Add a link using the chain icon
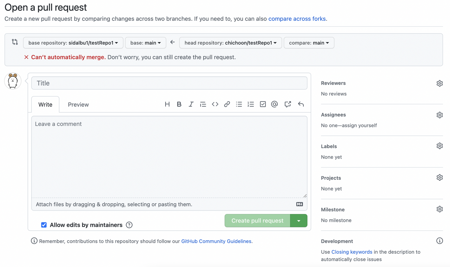The height and width of the screenshot is (267, 450). (x=227, y=104)
